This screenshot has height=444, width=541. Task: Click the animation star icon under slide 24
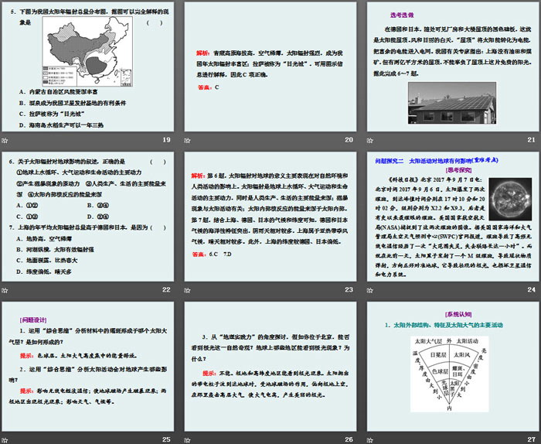[370, 290]
